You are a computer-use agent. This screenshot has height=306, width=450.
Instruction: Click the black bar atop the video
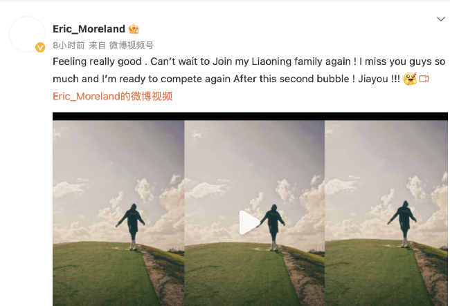[x=250, y=116]
